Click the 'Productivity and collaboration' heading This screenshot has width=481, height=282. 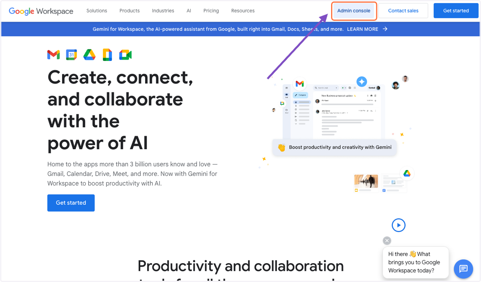pyautogui.click(x=240, y=266)
